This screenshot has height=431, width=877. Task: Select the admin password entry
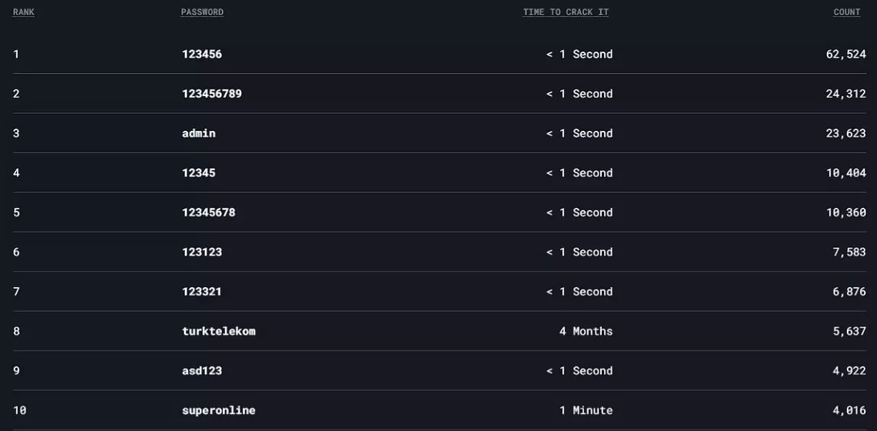[x=199, y=133]
